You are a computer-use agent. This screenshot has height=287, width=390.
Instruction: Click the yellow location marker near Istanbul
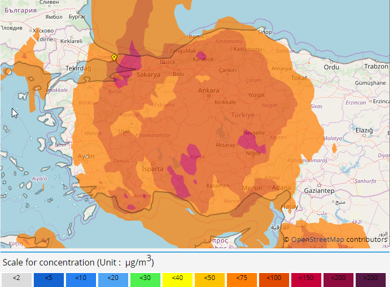(x=114, y=58)
